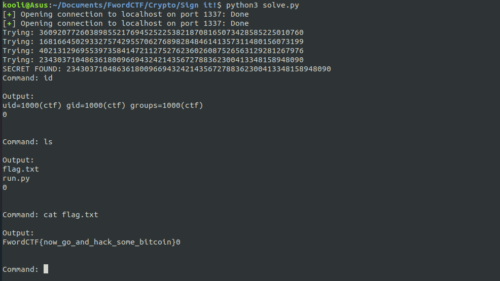Click run.py in the ls output

coord(16,178)
